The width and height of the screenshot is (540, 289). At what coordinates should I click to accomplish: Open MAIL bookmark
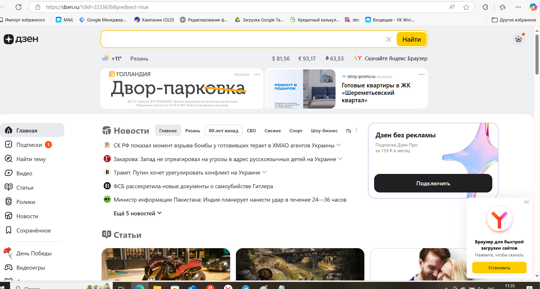pos(65,20)
